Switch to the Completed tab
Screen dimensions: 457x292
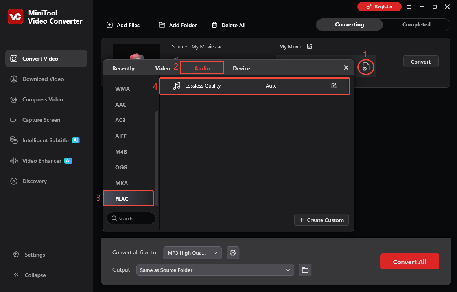416,24
